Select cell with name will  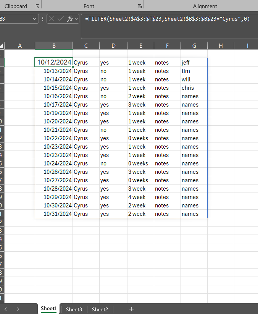tap(194, 79)
